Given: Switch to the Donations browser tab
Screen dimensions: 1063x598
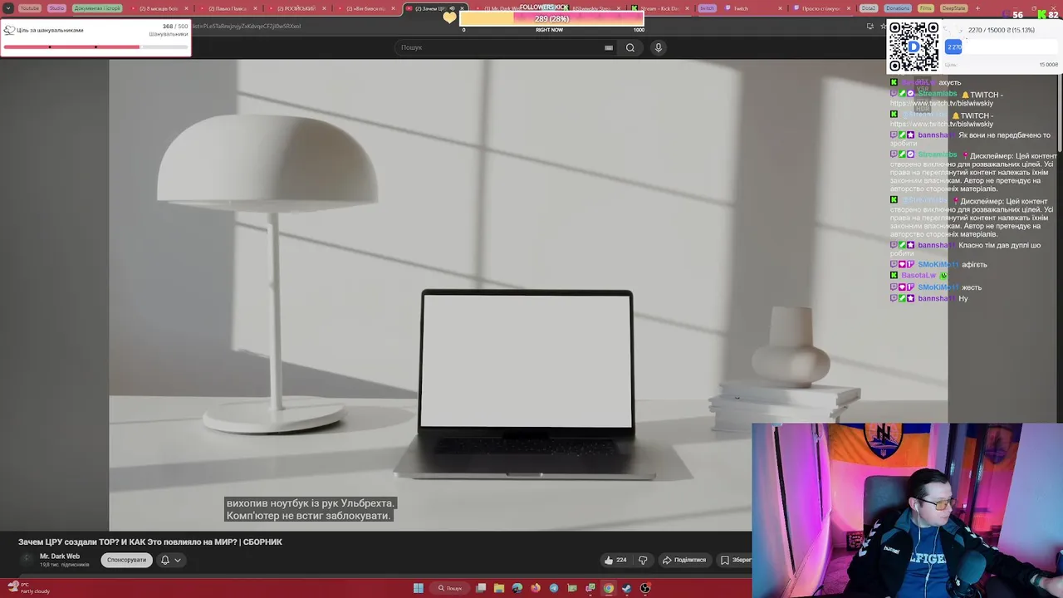Looking at the screenshot, I should 897,8.
